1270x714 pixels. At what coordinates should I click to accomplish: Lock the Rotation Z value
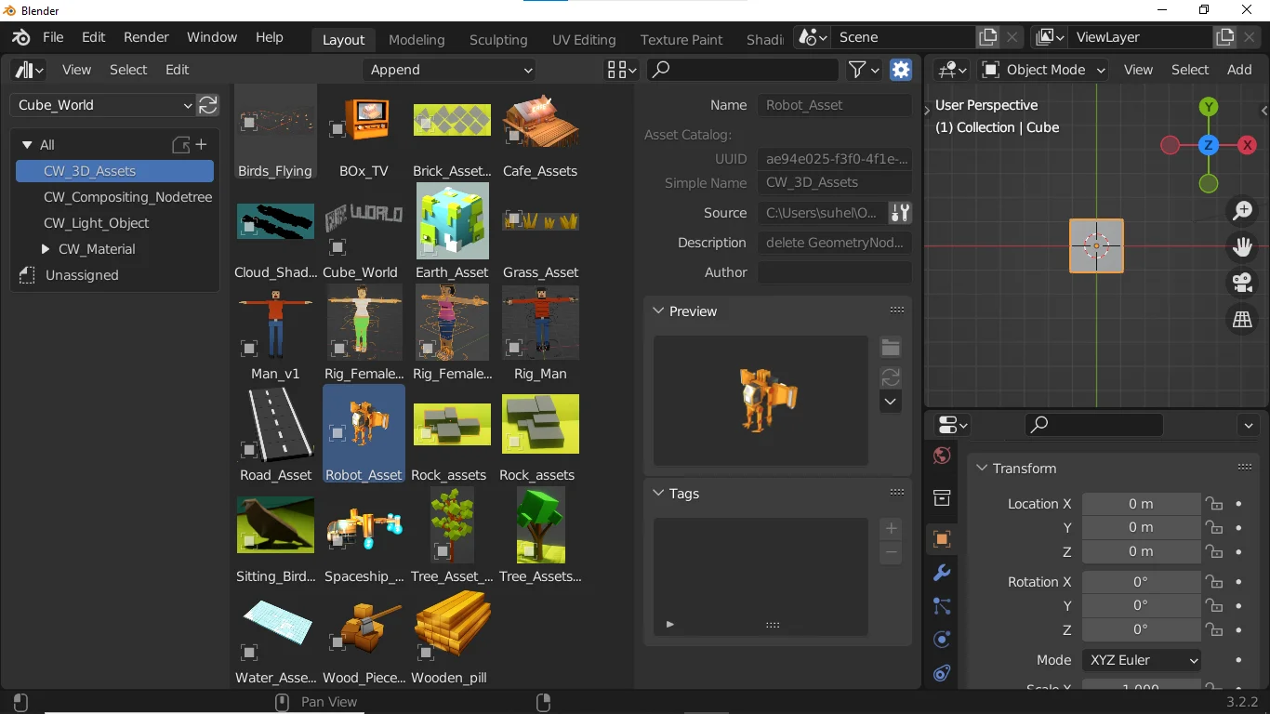point(1214,629)
